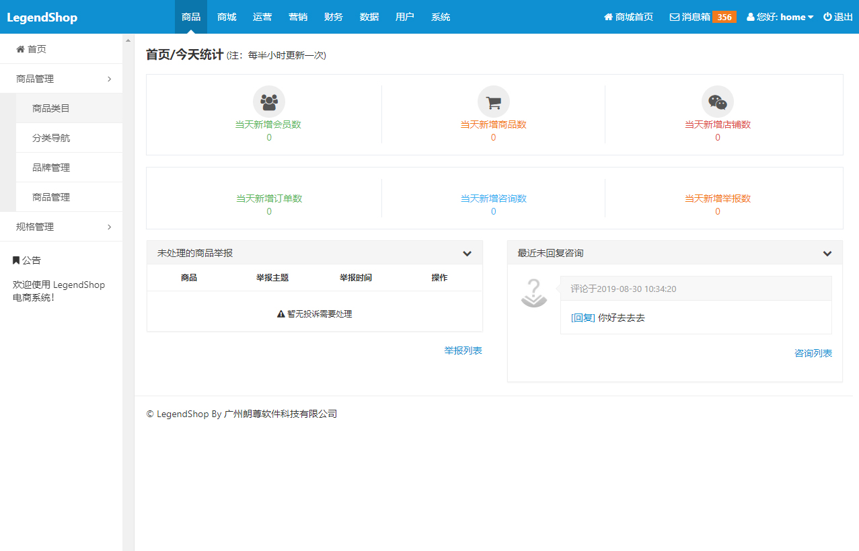Open 首页 in the sidebar
Viewport: 859px width, 551px height.
pos(61,49)
